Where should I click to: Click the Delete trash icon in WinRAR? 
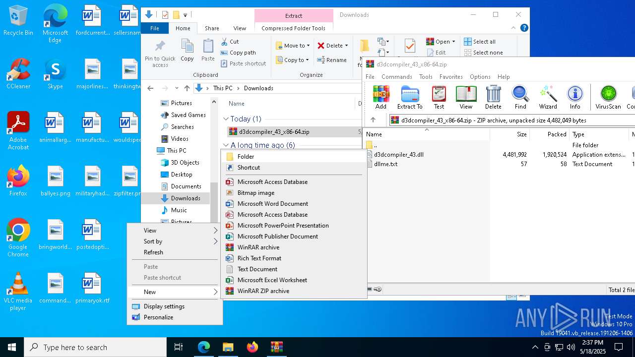493,97
